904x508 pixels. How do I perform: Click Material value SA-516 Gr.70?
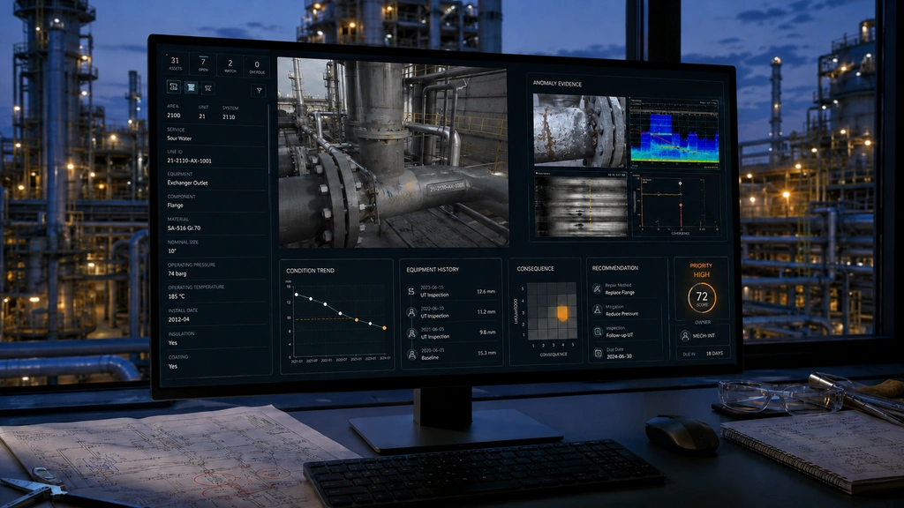tap(184, 228)
